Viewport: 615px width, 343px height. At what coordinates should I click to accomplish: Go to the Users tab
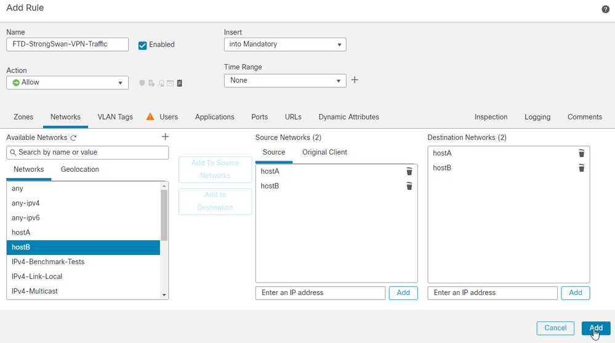click(x=169, y=117)
